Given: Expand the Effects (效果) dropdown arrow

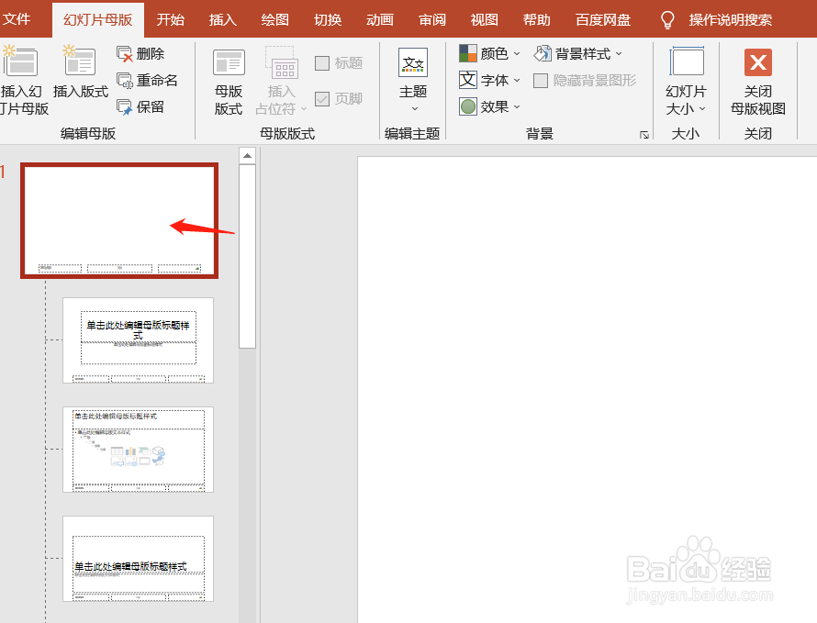Looking at the screenshot, I should 517,106.
